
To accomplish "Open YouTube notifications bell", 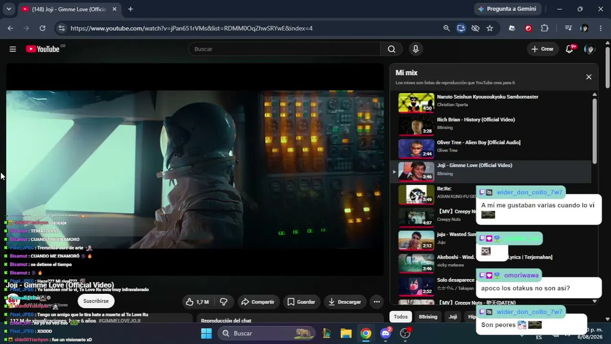I will 569,49.
